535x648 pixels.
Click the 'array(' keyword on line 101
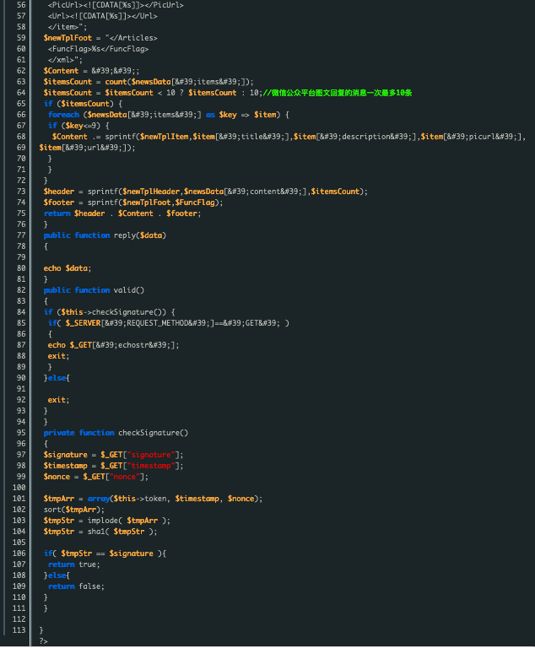click(x=99, y=499)
